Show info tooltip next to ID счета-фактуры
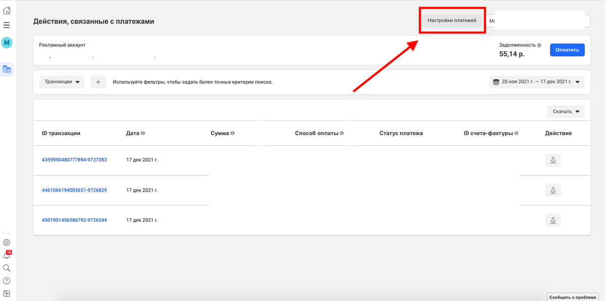 click(517, 134)
